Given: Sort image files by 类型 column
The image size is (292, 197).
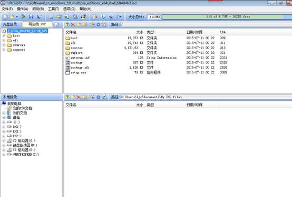Looking at the screenshot, I should 150,32.
